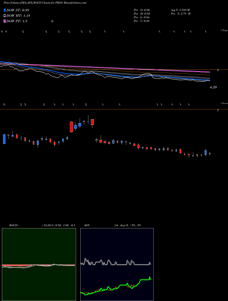
Task: Click the 'Pre C: 0.88' close value
Action: tap(142, 21)
